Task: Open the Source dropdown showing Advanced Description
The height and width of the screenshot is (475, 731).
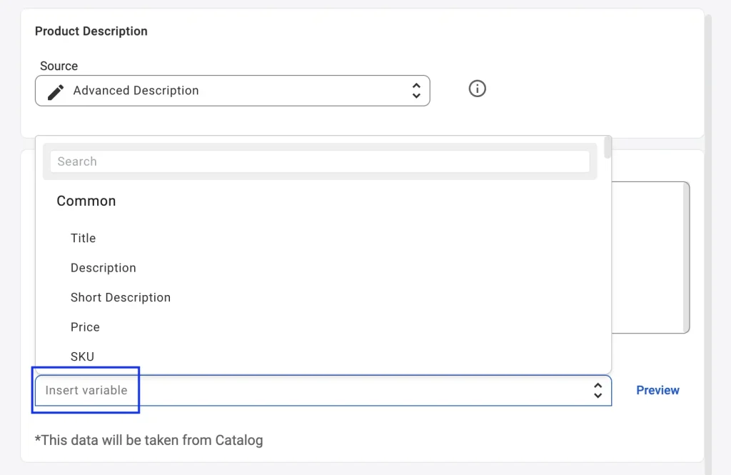Action: point(232,91)
